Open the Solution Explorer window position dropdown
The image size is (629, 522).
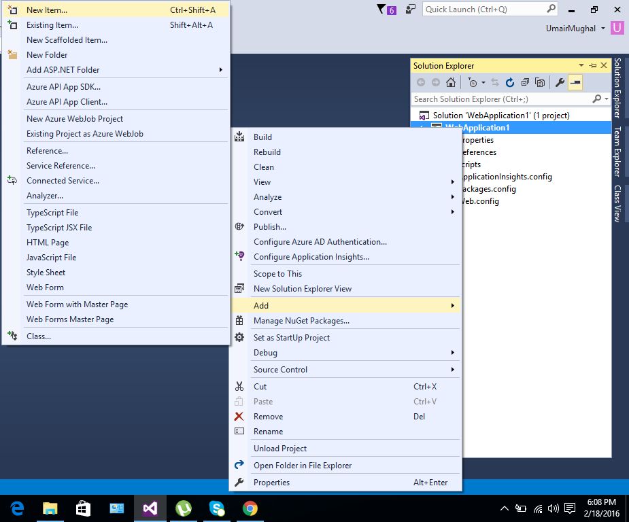click(x=581, y=65)
